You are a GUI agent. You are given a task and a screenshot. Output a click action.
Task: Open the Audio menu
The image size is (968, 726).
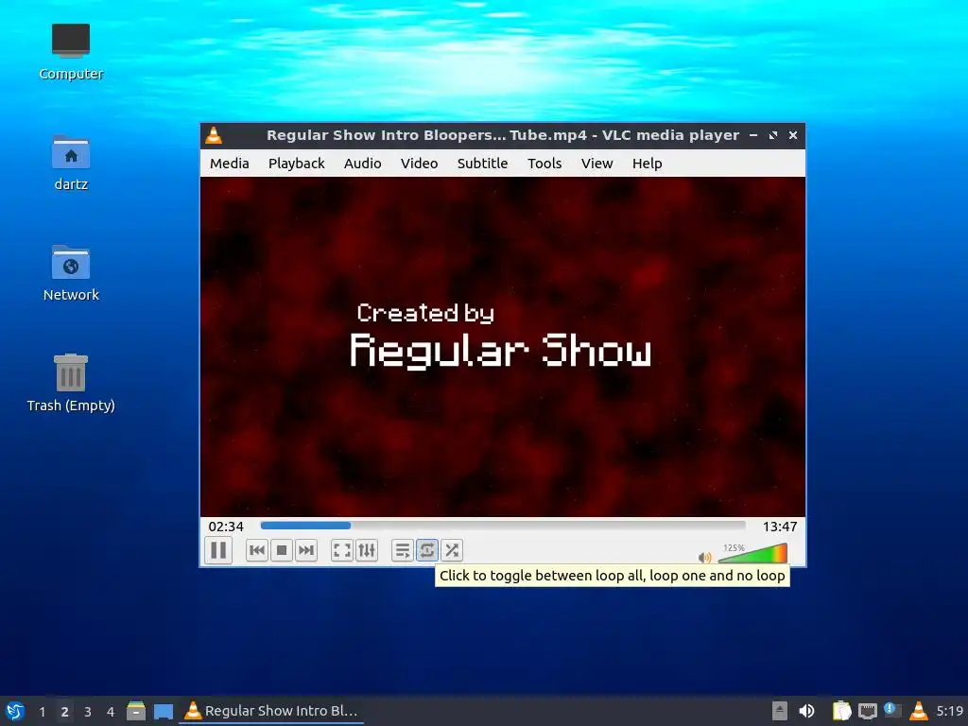(362, 164)
